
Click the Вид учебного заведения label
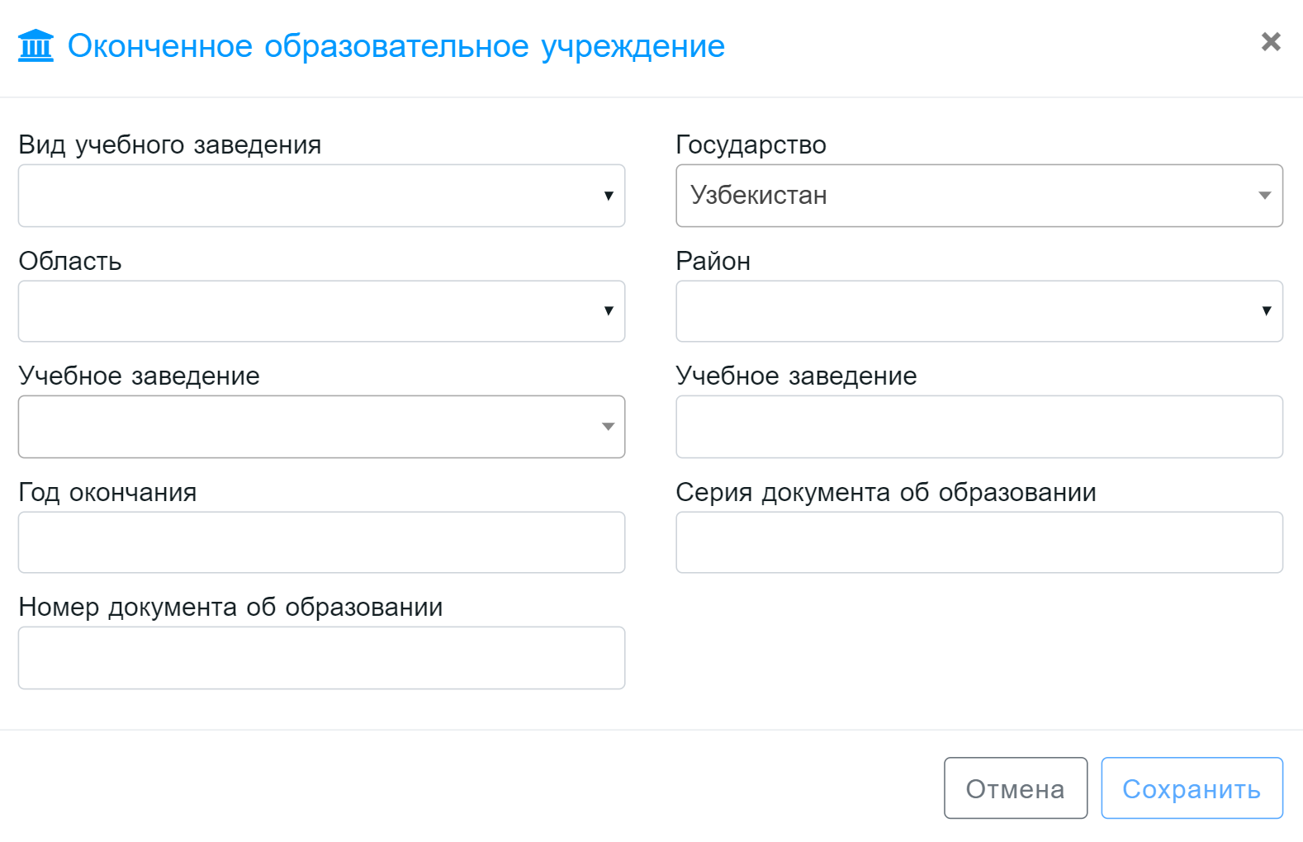coord(169,144)
